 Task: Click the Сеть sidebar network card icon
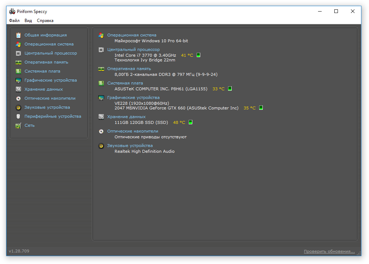[18, 126]
